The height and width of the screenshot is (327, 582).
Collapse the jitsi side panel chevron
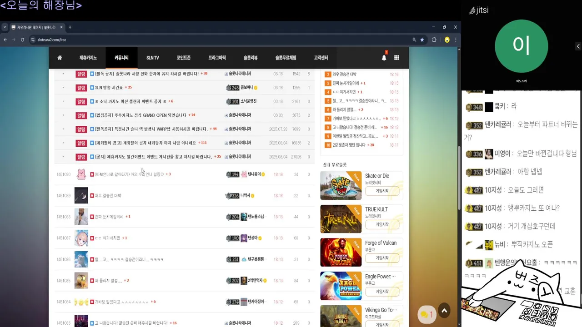point(578,46)
